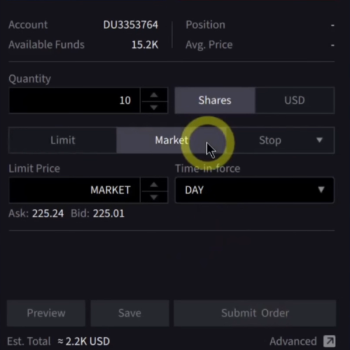Expand the Stop order type dropdown arrow
Image resolution: width=350 pixels, height=350 pixels.
click(x=320, y=140)
